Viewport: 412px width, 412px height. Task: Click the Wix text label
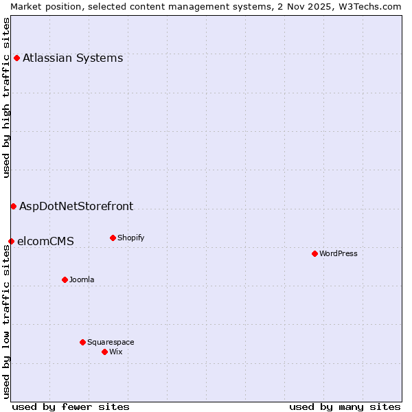coord(115,352)
